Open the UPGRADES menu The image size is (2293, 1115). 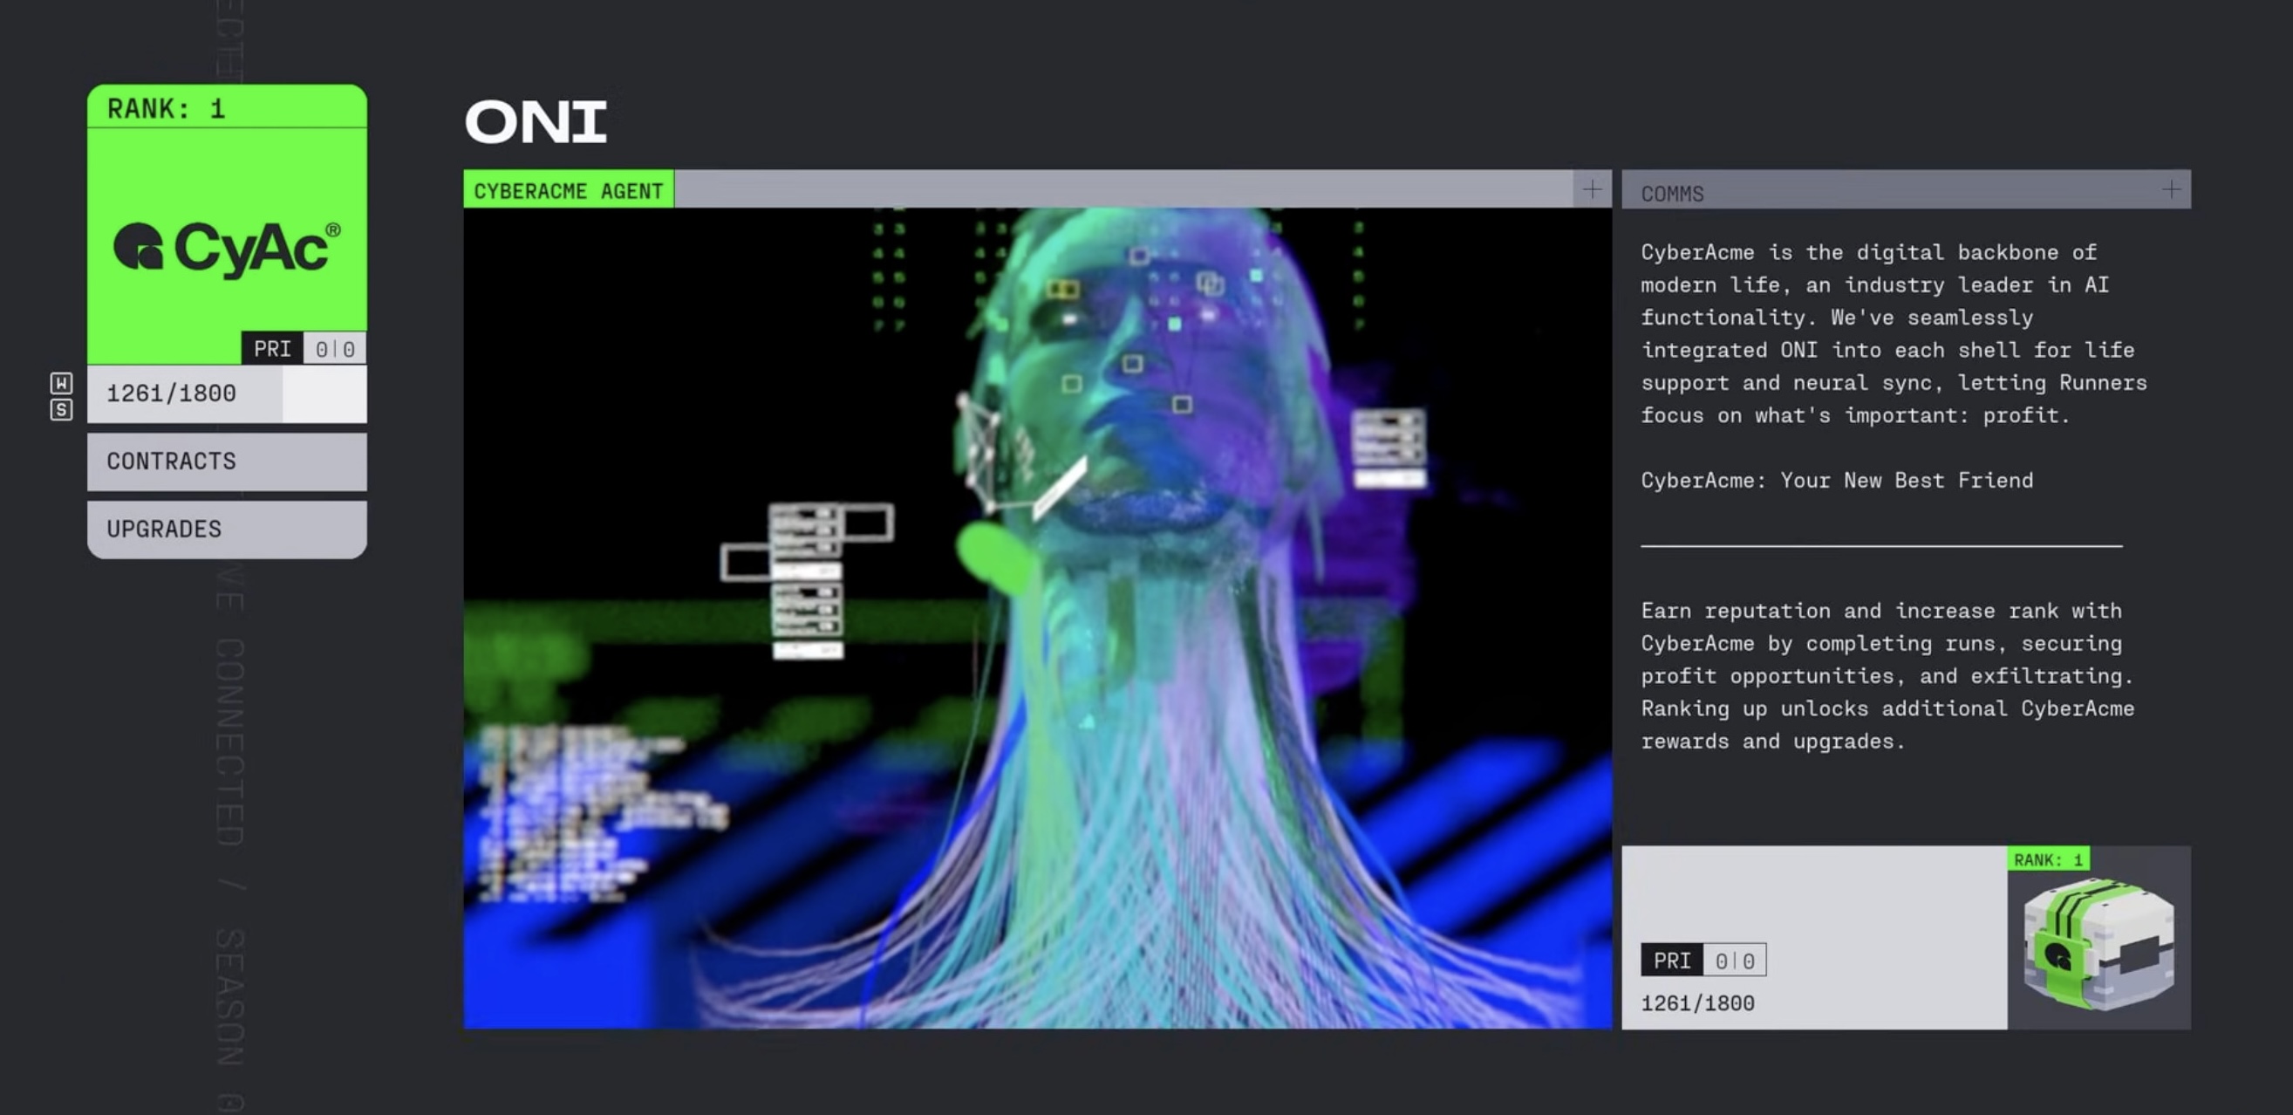(x=227, y=529)
